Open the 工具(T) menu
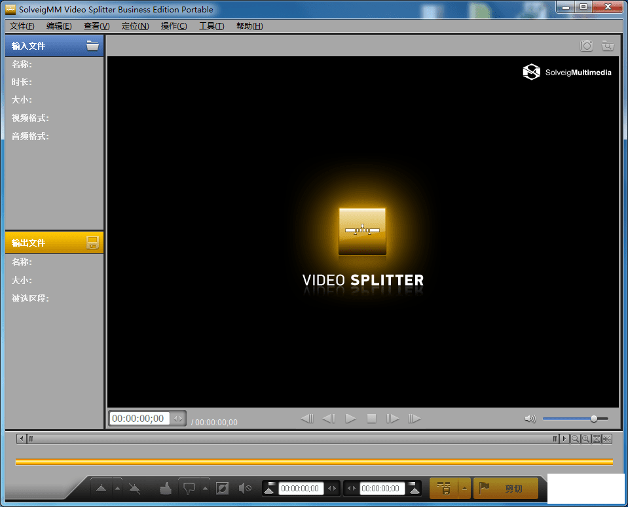 pyautogui.click(x=212, y=26)
